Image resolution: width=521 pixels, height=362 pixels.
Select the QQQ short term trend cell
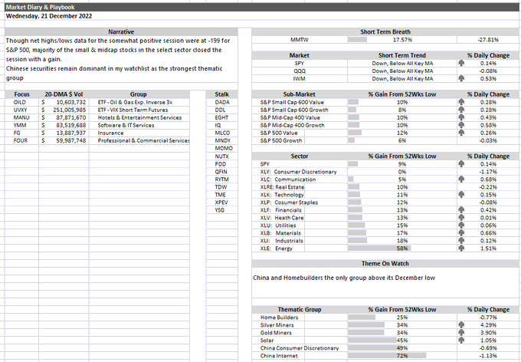tap(401, 70)
